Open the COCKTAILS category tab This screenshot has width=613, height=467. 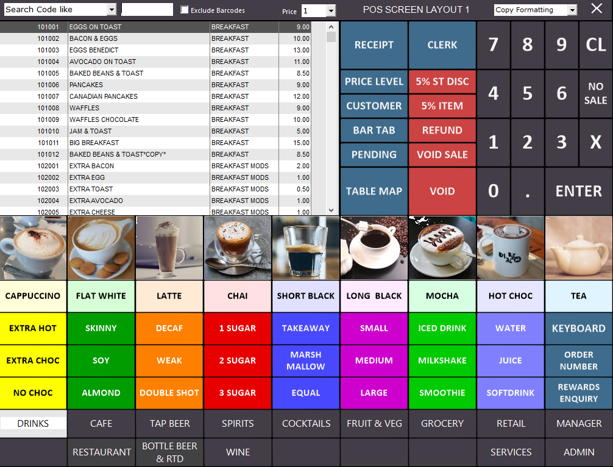306,423
